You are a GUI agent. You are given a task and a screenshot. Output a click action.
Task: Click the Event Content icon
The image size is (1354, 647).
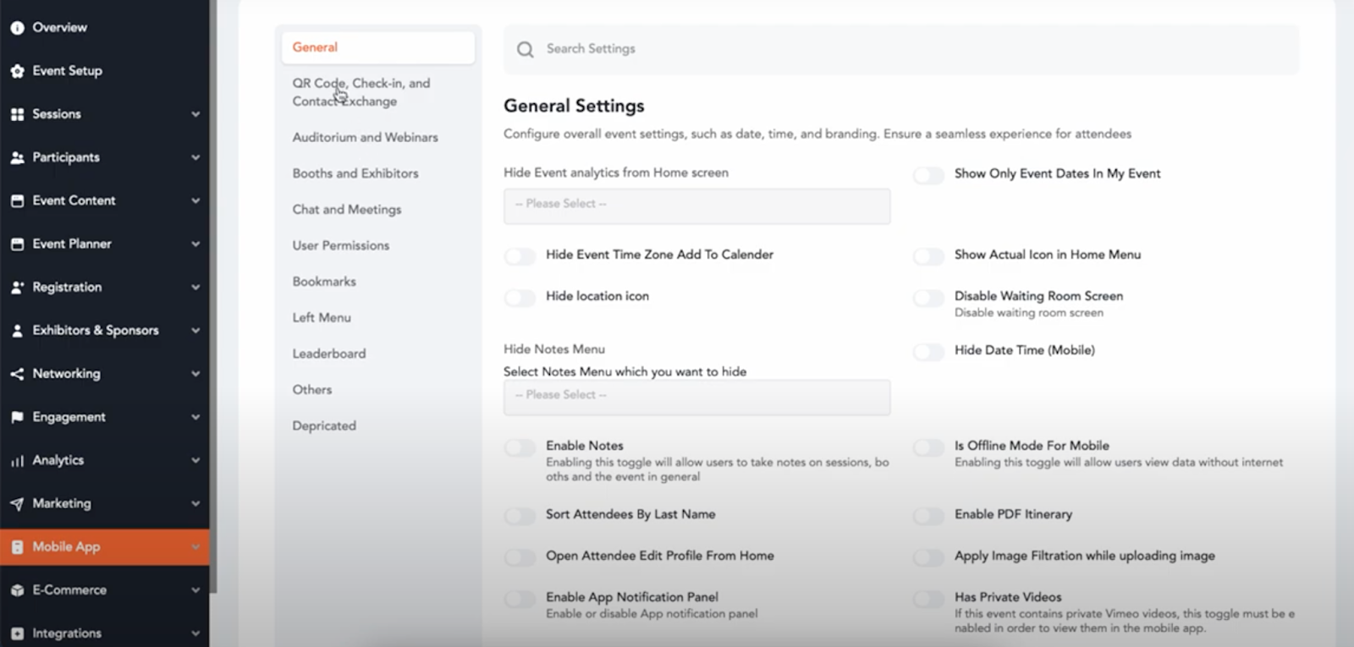click(17, 200)
